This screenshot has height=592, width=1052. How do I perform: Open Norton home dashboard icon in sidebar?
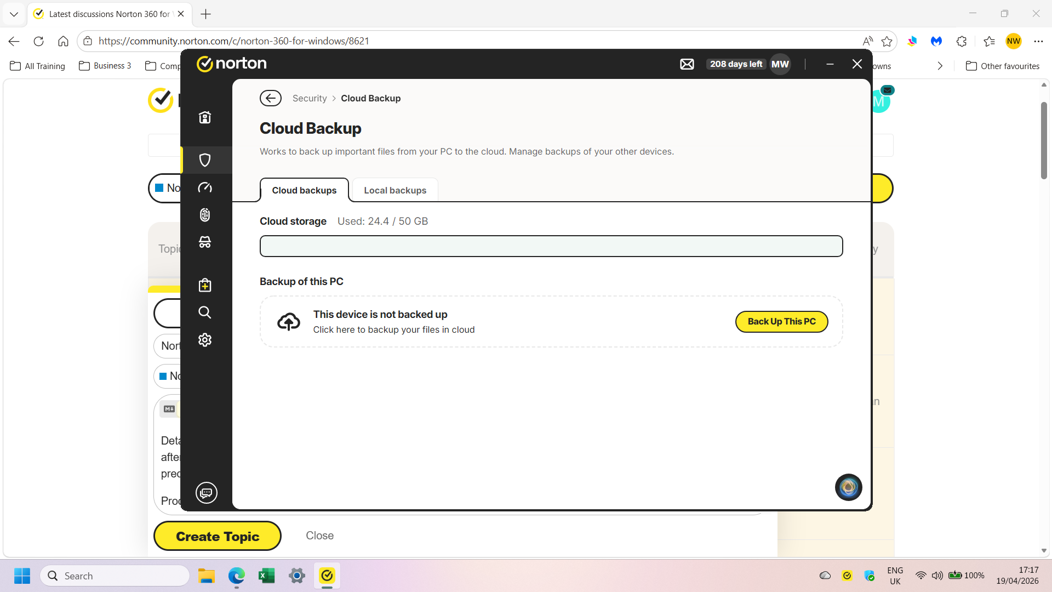[x=205, y=117]
